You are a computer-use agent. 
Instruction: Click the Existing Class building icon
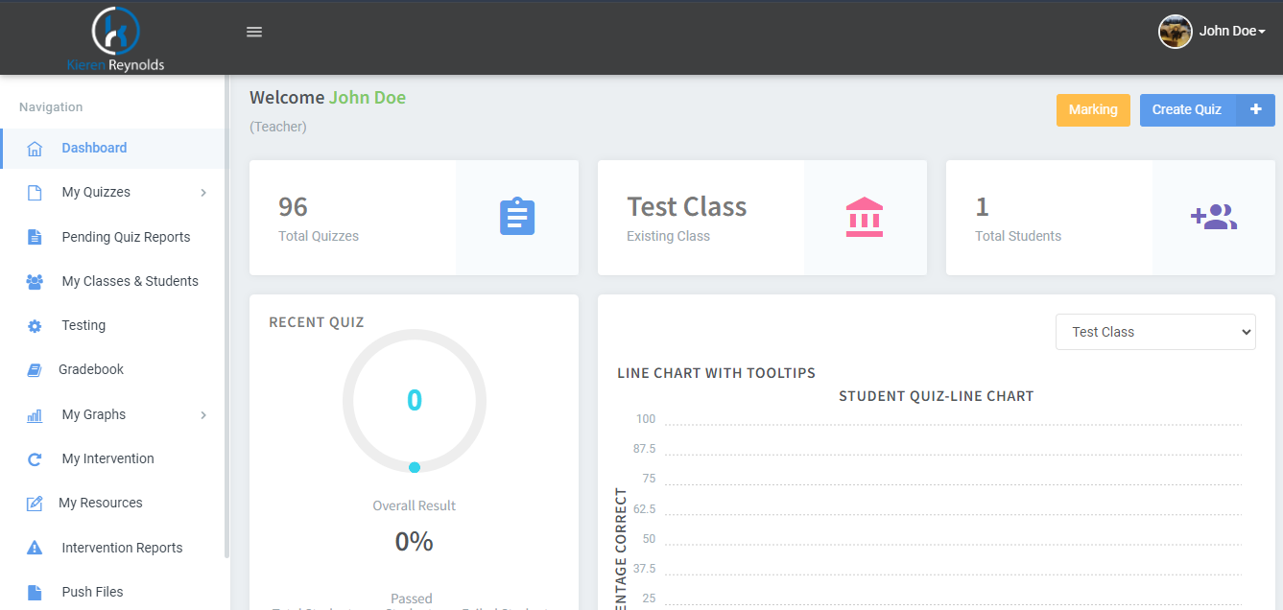tap(865, 217)
